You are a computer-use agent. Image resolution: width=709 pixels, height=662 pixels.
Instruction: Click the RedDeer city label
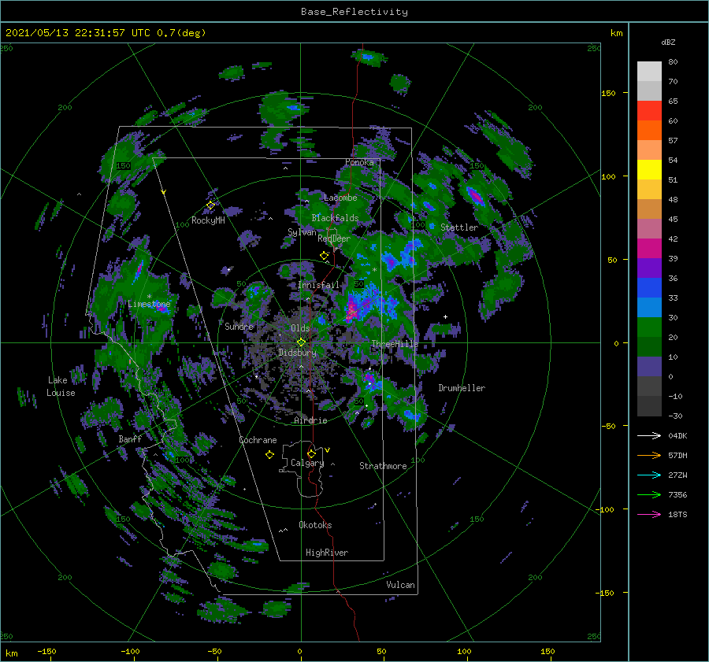click(x=334, y=239)
